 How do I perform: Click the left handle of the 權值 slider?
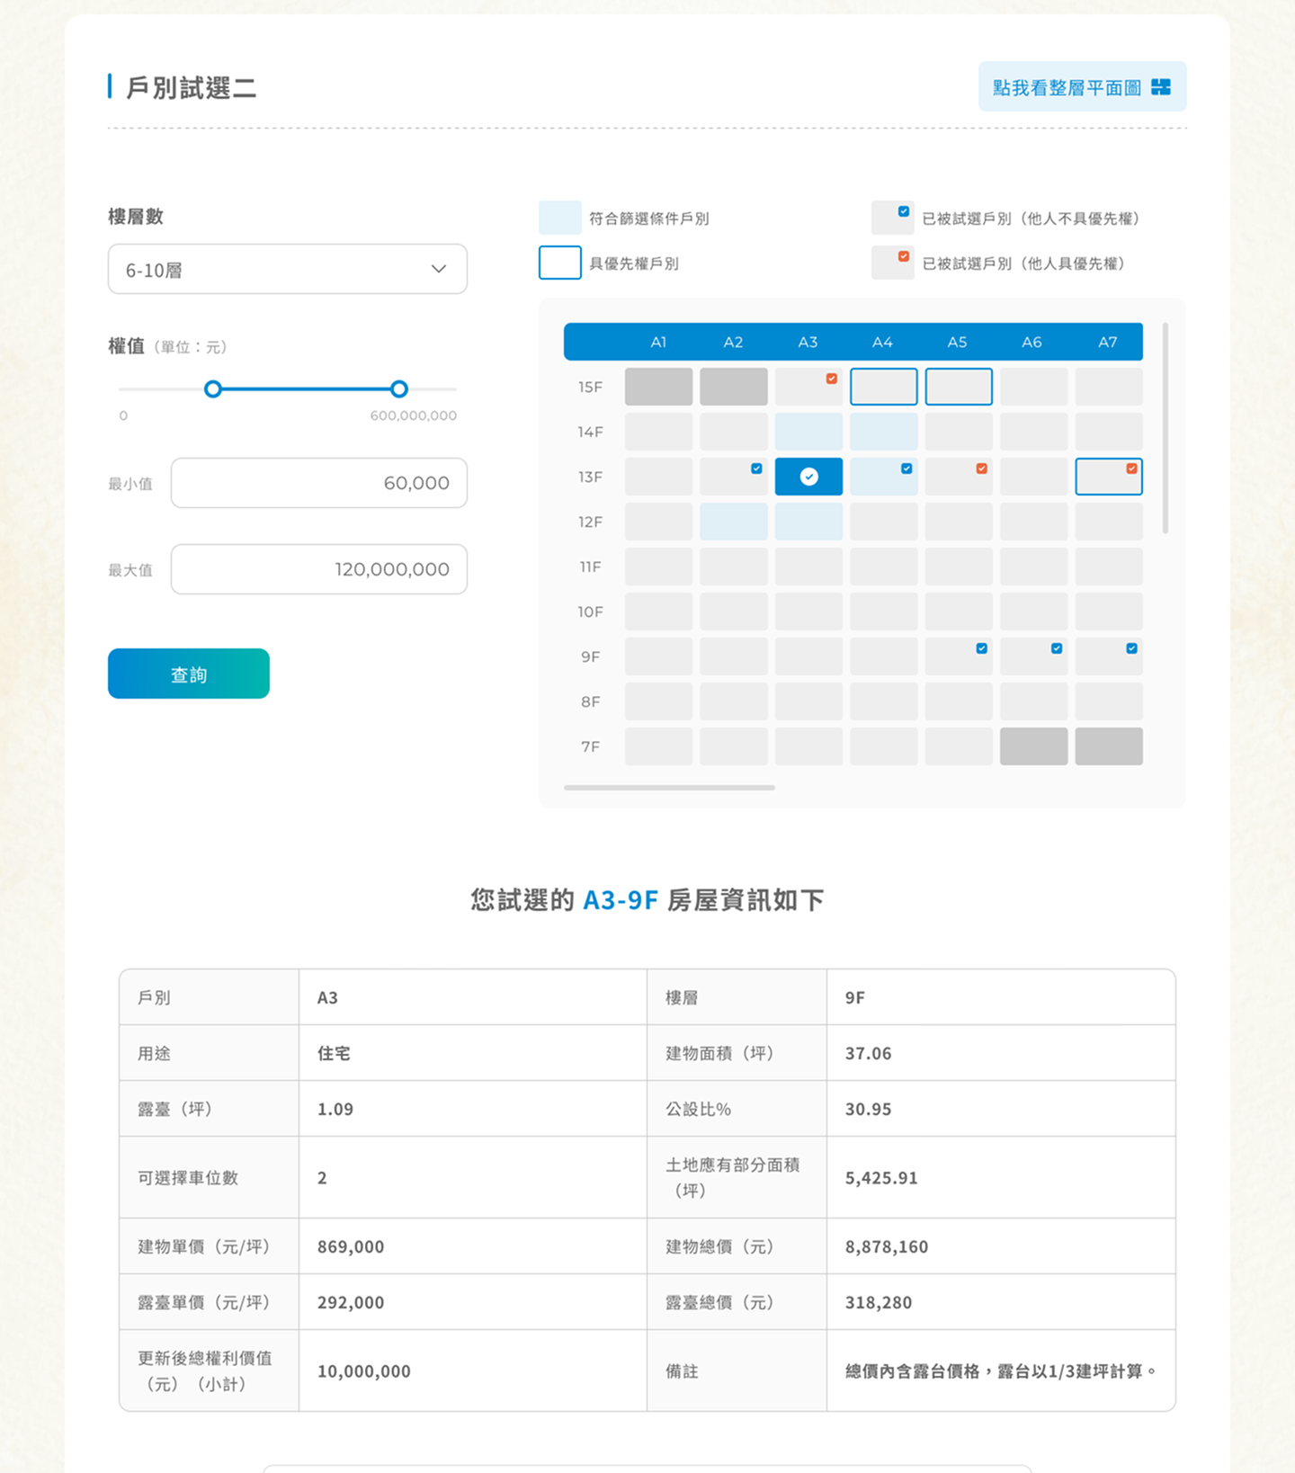213,388
